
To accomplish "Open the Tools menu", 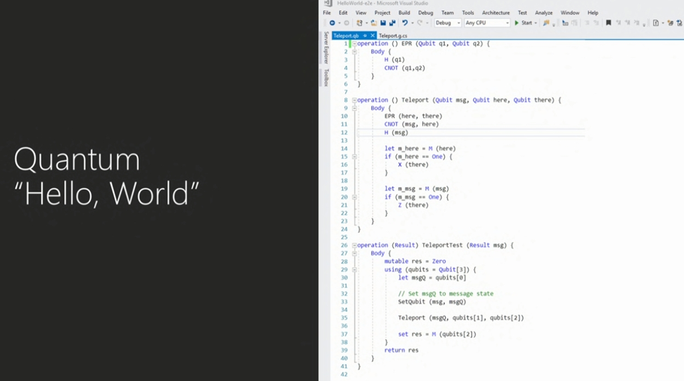I will [x=468, y=13].
